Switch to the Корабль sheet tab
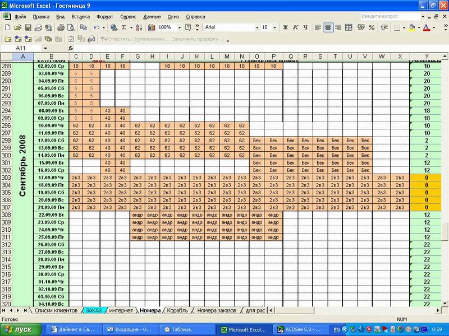Viewport: 449px width, 336px height. (x=177, y=310)
